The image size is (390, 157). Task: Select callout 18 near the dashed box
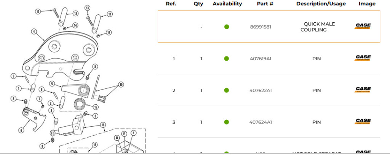[x=94, y=144]
